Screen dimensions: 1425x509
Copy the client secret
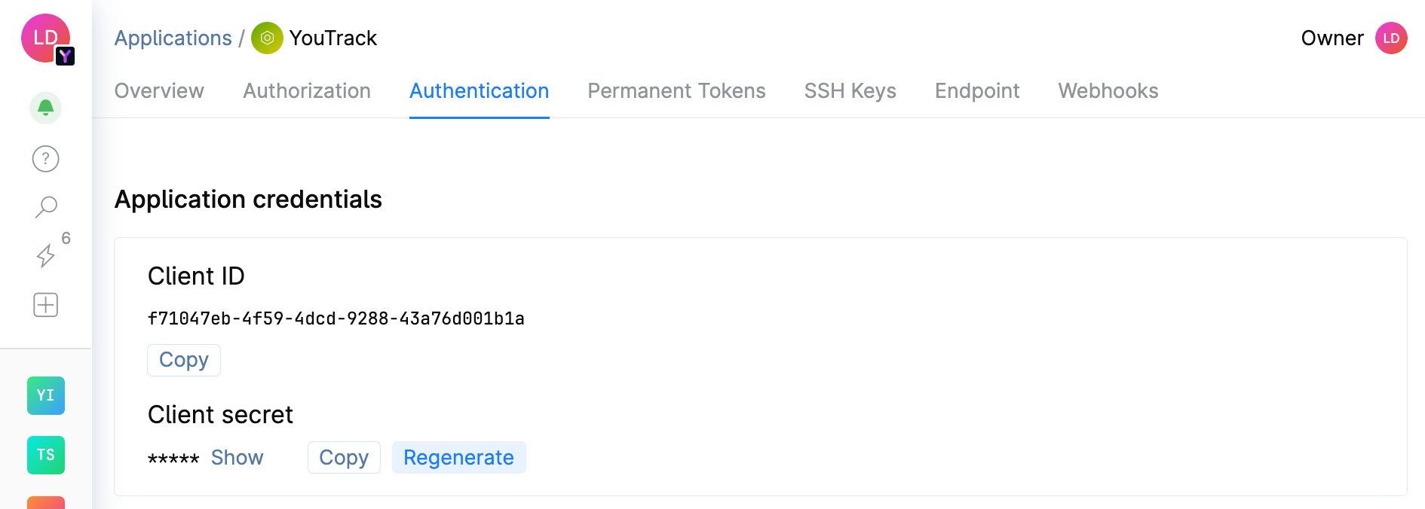(344, 457)
